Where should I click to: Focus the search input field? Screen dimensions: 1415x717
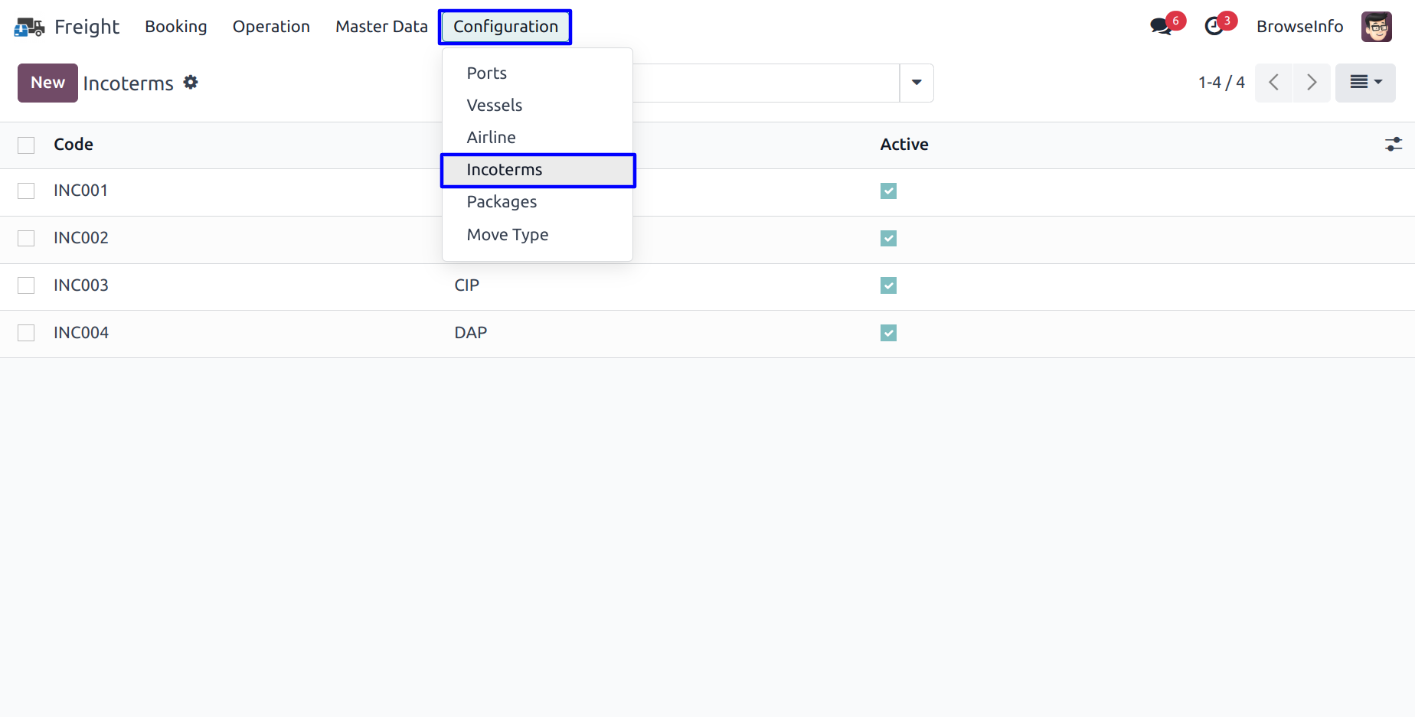766,83
